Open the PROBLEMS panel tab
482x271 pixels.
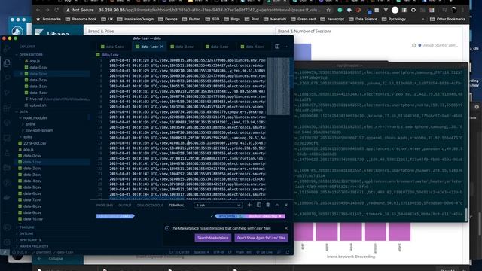coord(105,206)
